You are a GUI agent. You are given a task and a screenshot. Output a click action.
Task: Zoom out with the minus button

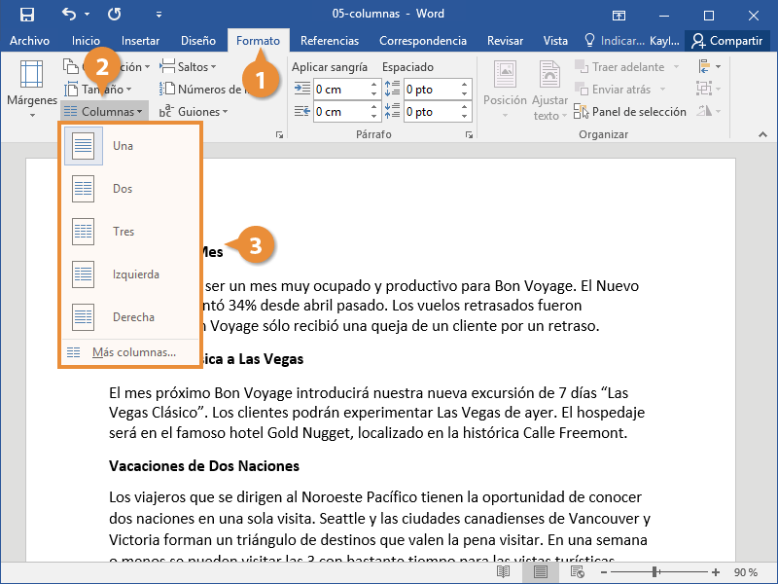point(604,572)
